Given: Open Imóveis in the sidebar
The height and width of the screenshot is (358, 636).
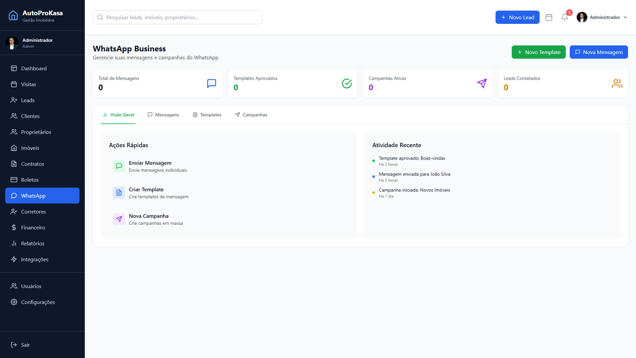Looking at the screenshot, I should (x=30, y=148).
